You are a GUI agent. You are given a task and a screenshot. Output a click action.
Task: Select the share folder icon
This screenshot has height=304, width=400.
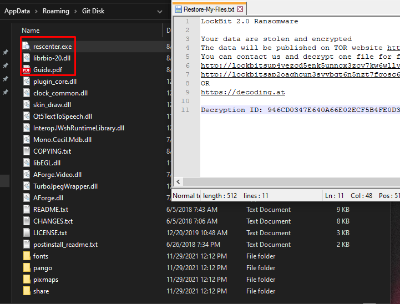click(x=27, y=291)
